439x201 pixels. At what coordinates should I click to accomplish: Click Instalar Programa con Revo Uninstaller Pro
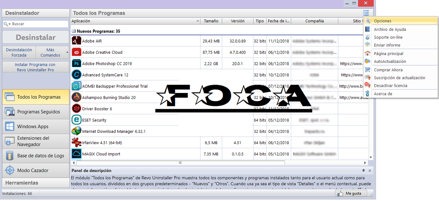(35, 67)
